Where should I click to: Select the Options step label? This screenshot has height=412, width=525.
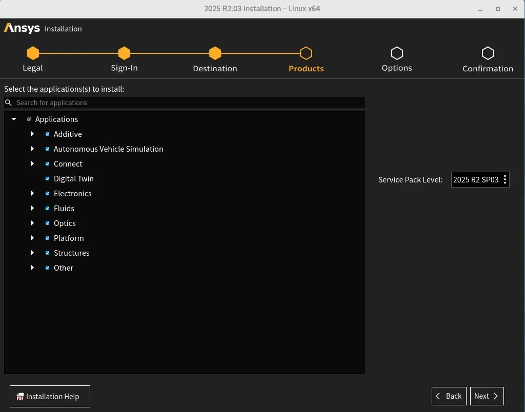pos(397,68)
